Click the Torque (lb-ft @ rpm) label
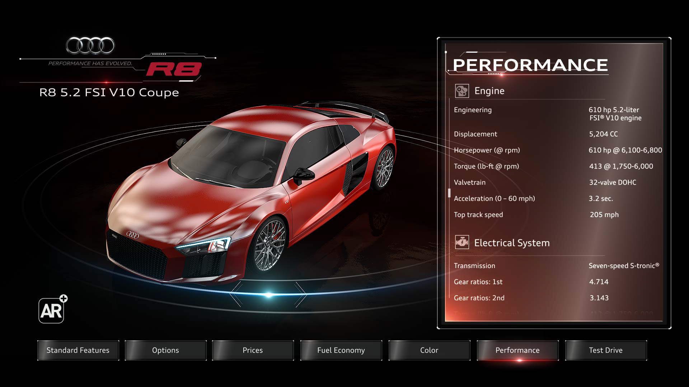The height and width of the screenshot is (387, 689). click(486, 166)
